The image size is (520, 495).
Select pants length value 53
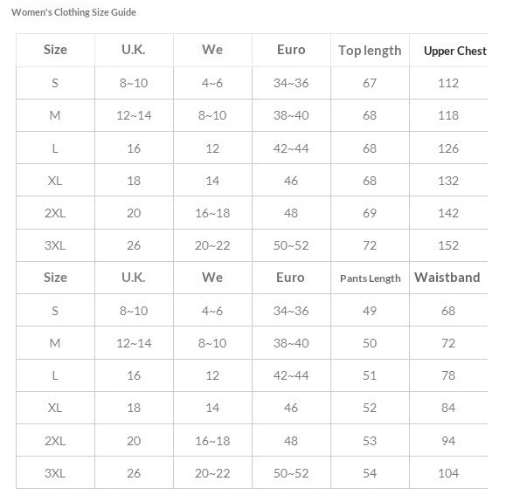[370, 441]
